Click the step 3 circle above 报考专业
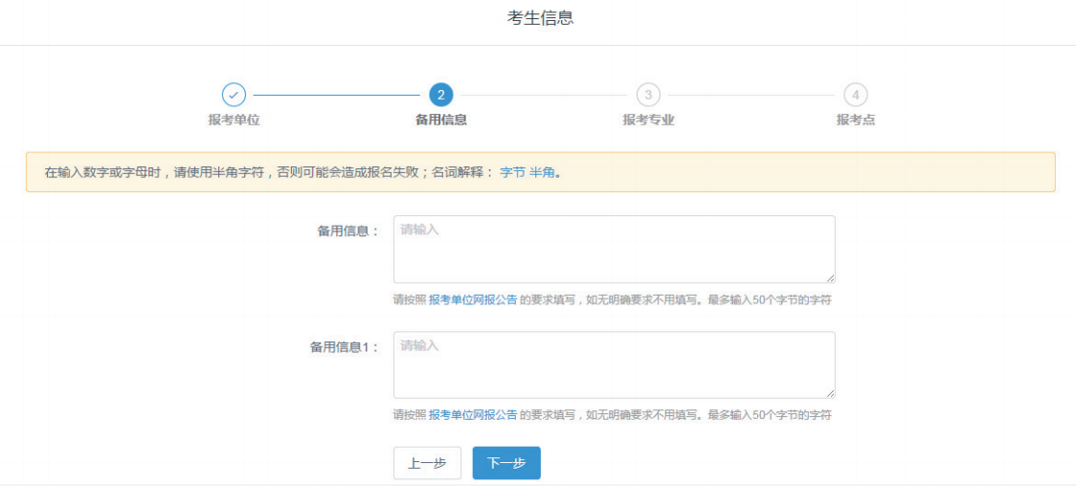 (648, 95)
